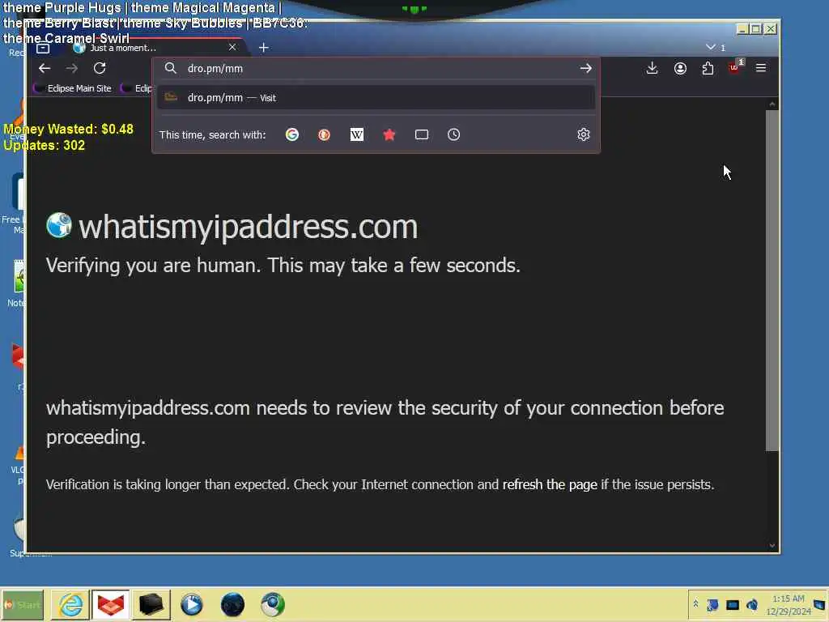Select the 'dro.pm/mm — Visit' suggestion
The image size is (829, 622).
click(x=376, y=97)
